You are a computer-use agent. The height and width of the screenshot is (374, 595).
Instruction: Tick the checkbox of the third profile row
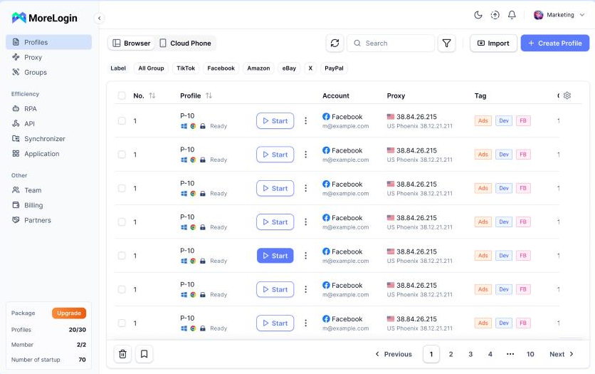coord(122,188)
